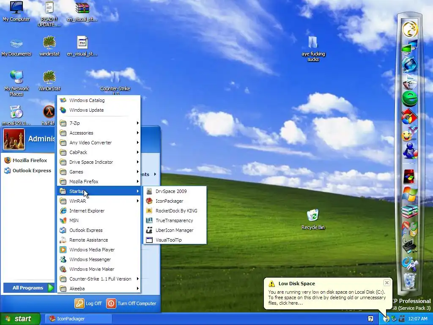This screenshot has width=433, height=325.
Task: Click the Safely Remove Hardware tray icon
Action: 394,319
